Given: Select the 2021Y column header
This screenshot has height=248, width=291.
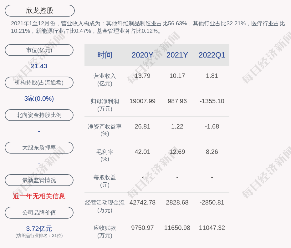Looking at the screenshot, I should click(x=177, y=55).
